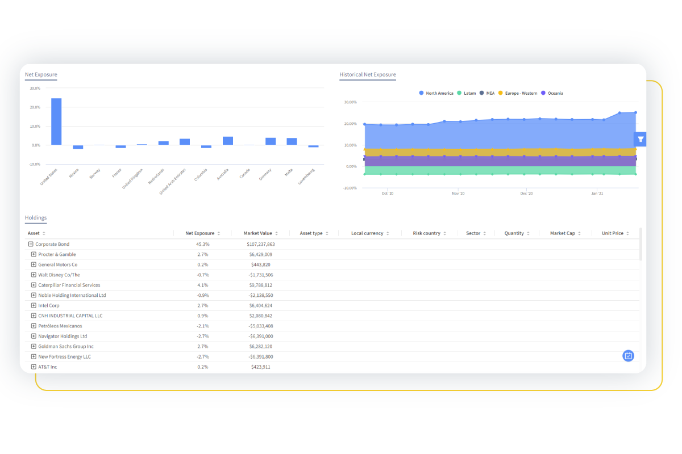
Task: Select the Holdings section header
Action: 36,217
